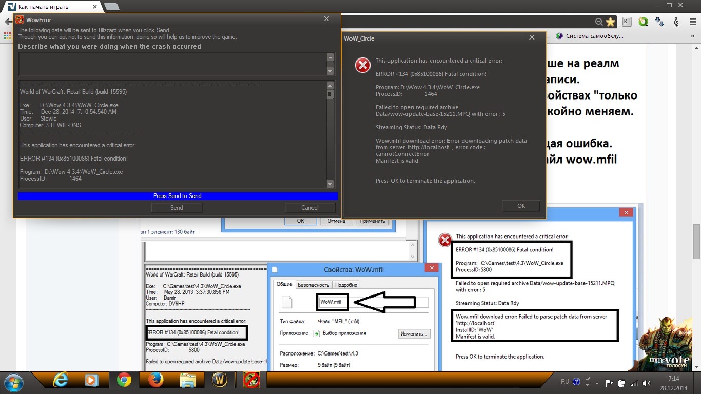
Task: Click the Show desktop strip
Action: click(x=697, y=382)
